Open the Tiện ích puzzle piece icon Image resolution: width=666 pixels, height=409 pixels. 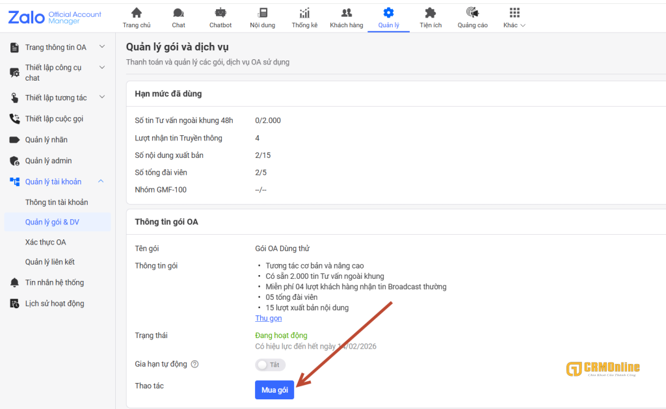(x=431, y=13)
